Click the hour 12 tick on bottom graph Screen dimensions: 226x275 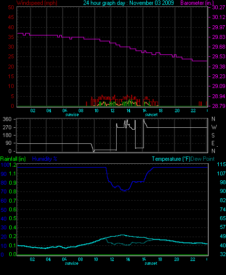112,259
